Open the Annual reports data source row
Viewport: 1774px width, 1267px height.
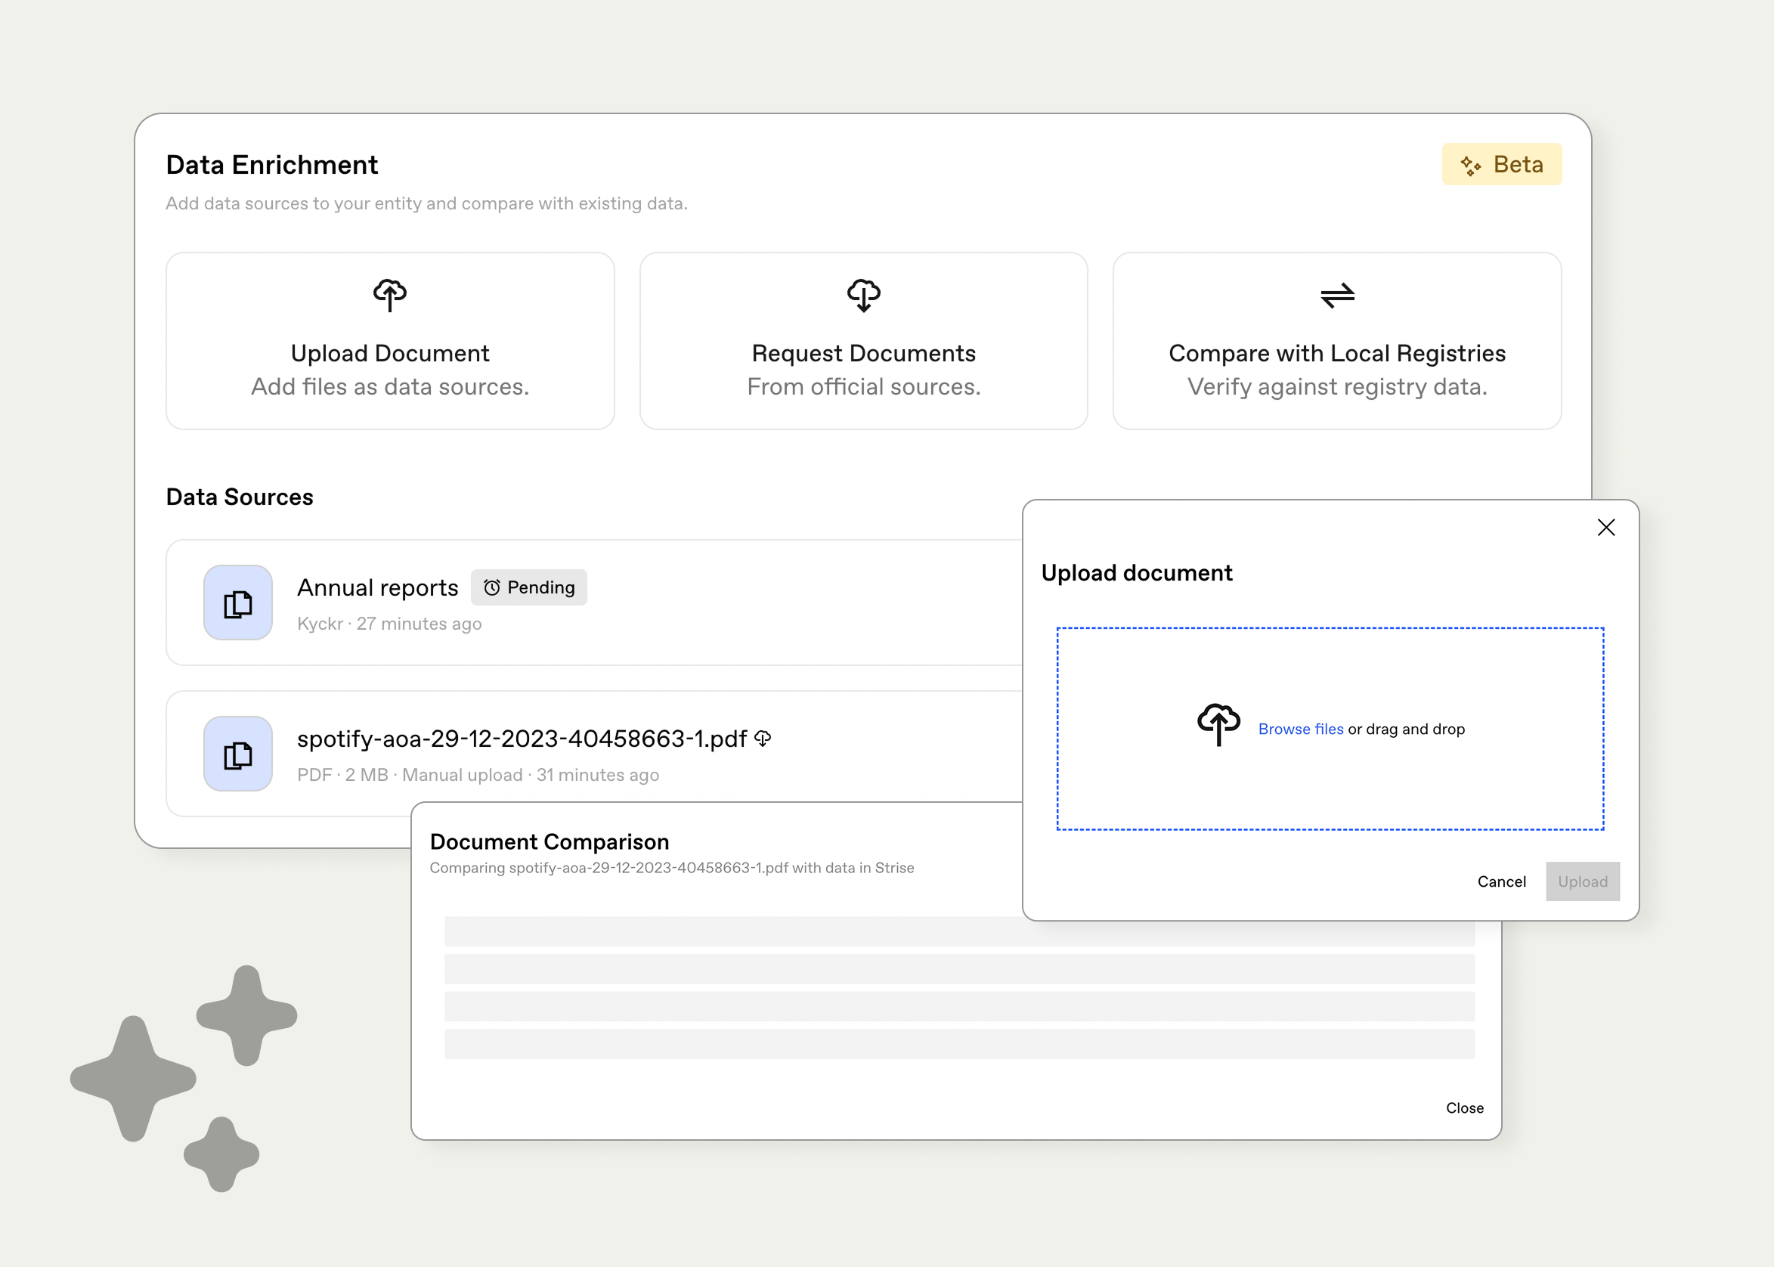click(702, 605)
